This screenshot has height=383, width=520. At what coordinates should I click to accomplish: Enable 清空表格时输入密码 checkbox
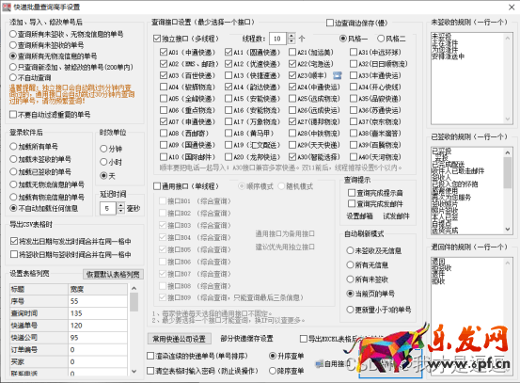pyautogui.click(x=202, y=371)
